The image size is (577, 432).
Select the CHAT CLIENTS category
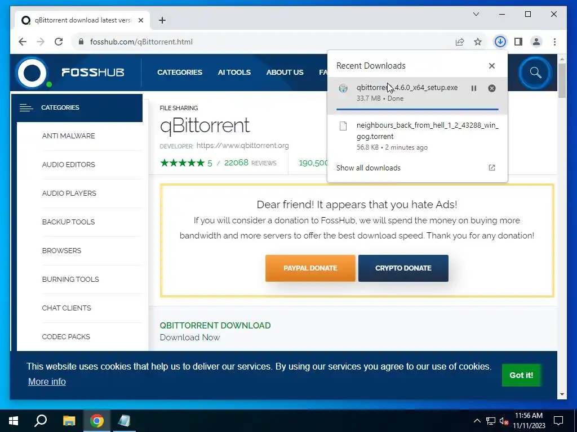coord(66,308)
